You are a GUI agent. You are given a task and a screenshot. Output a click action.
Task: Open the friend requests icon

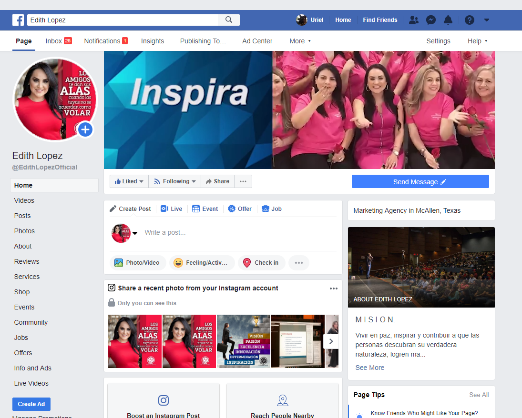(x=413, y=20)
